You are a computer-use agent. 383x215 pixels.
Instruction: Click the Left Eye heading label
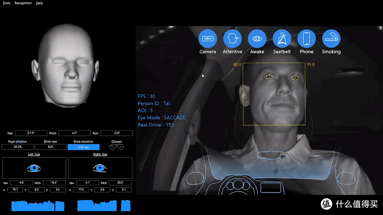pos(34,154)
